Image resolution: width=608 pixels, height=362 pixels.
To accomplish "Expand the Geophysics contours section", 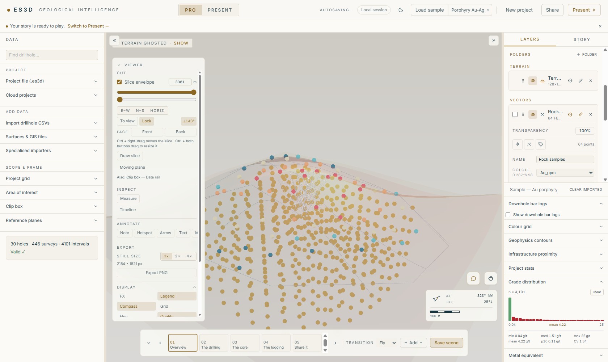I will click(x=556, y=240).
